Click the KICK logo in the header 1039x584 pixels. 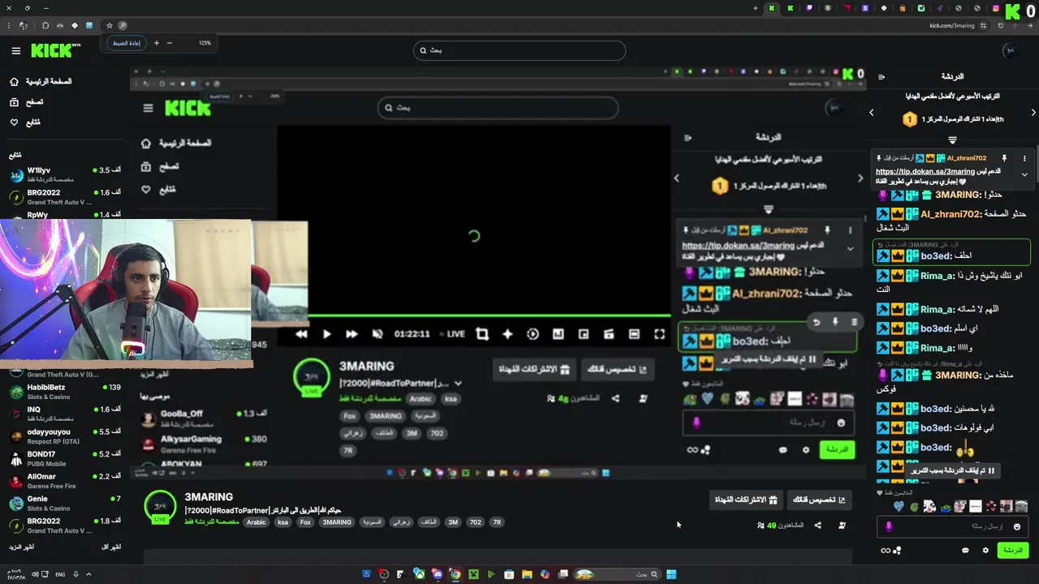point(55,50)
